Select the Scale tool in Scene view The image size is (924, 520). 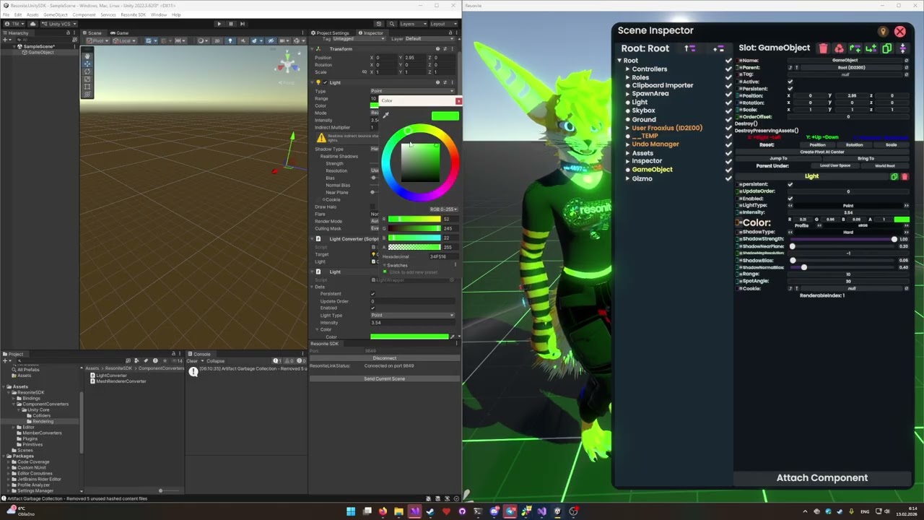coord(87,79)
